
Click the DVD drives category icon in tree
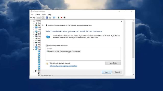point(36,34)
